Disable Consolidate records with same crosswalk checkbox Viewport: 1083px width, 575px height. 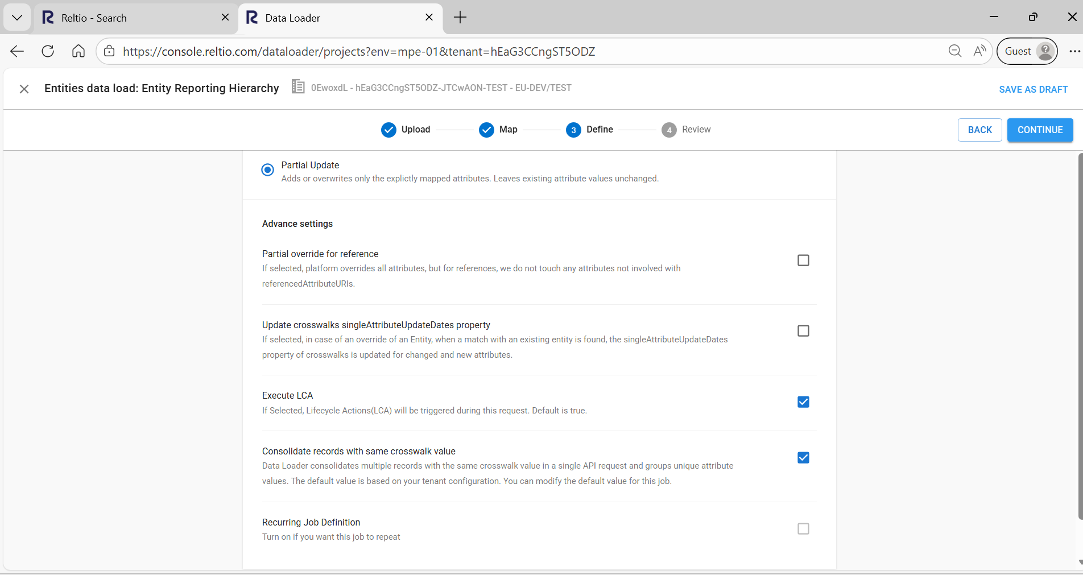803,458
